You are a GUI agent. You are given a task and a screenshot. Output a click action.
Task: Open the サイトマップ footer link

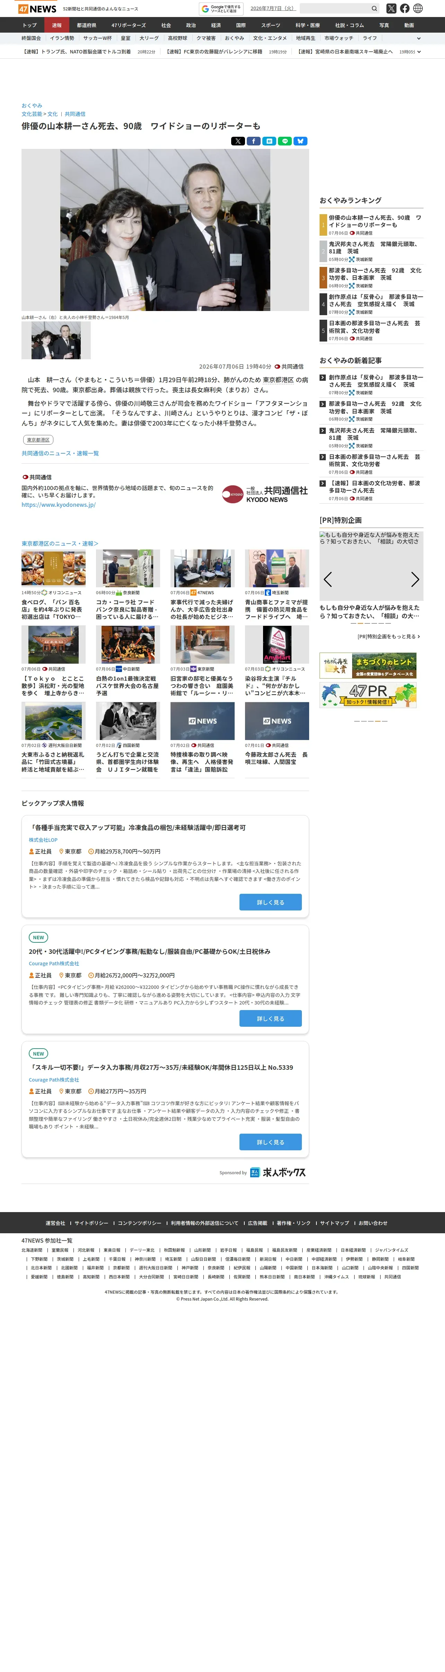(334, 1224)
